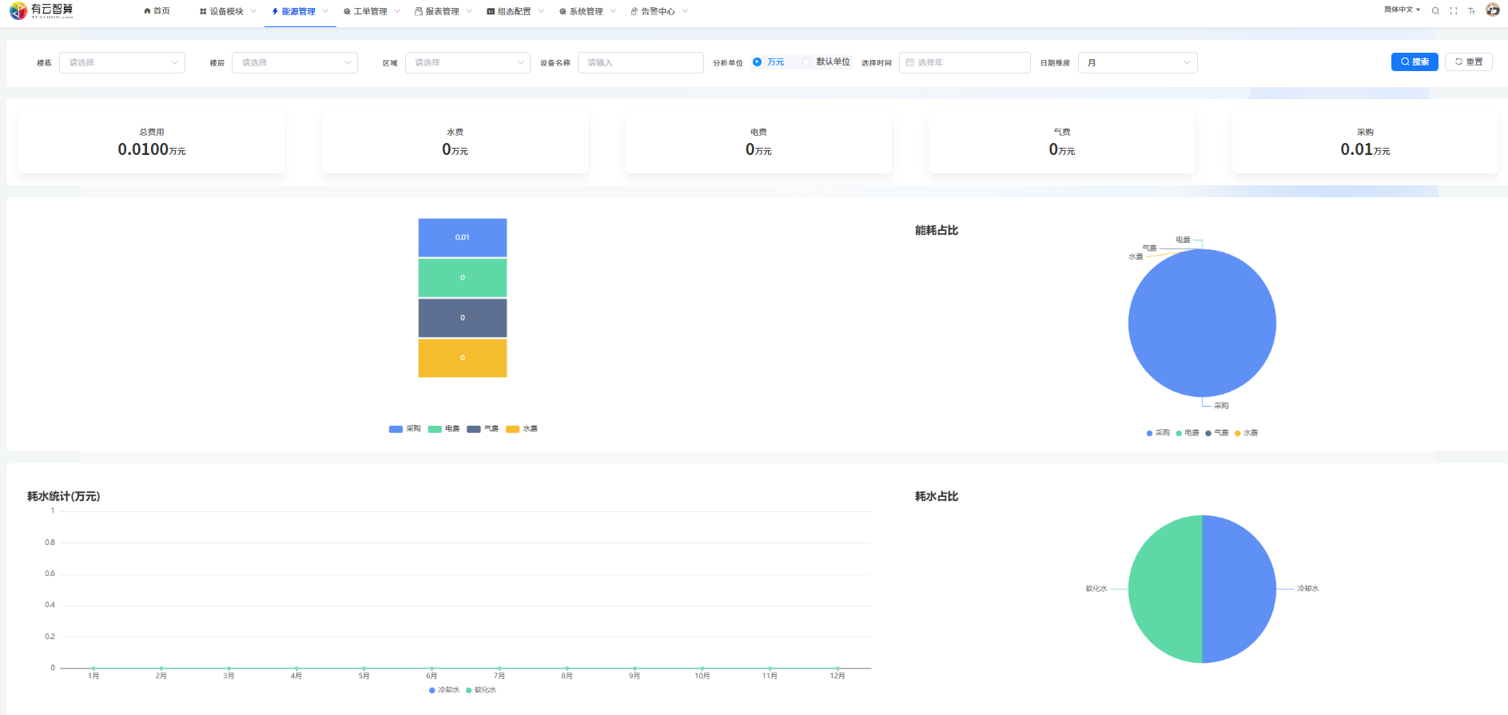The width and height of the screenshot is (1508, 715).
Task: Toggle 电费 legend in 能耗占比 pie chart
Action: pos(1179,433)
